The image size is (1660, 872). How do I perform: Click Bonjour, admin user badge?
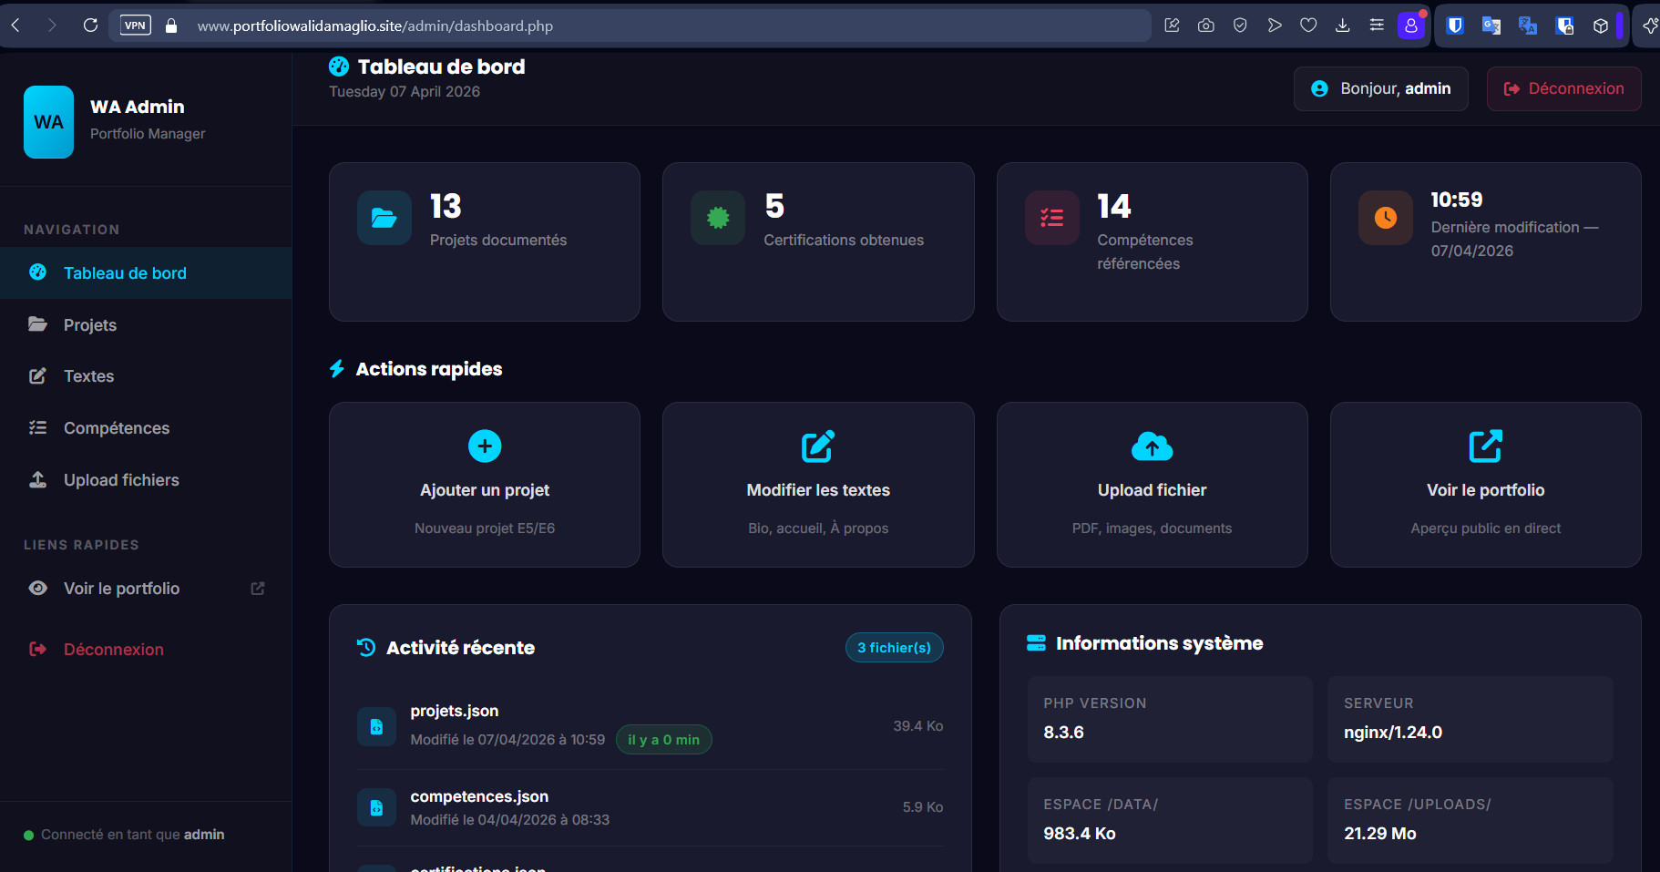coord(1380,88)
